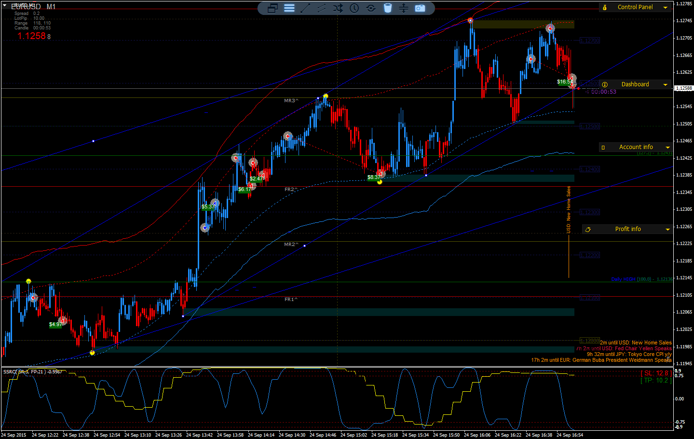Click the TP: 10.2 take profit readout

(x=656, y=381)
